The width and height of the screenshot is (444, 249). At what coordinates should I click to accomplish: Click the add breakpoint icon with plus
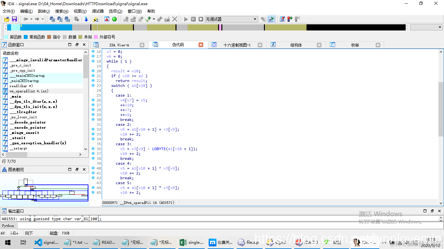290,19
